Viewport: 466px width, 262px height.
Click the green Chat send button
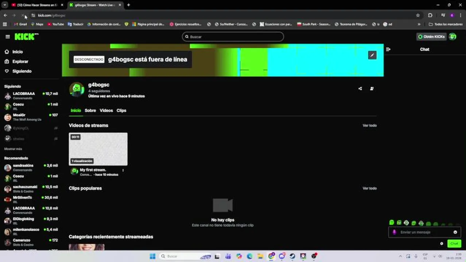[x=454, y=244]
